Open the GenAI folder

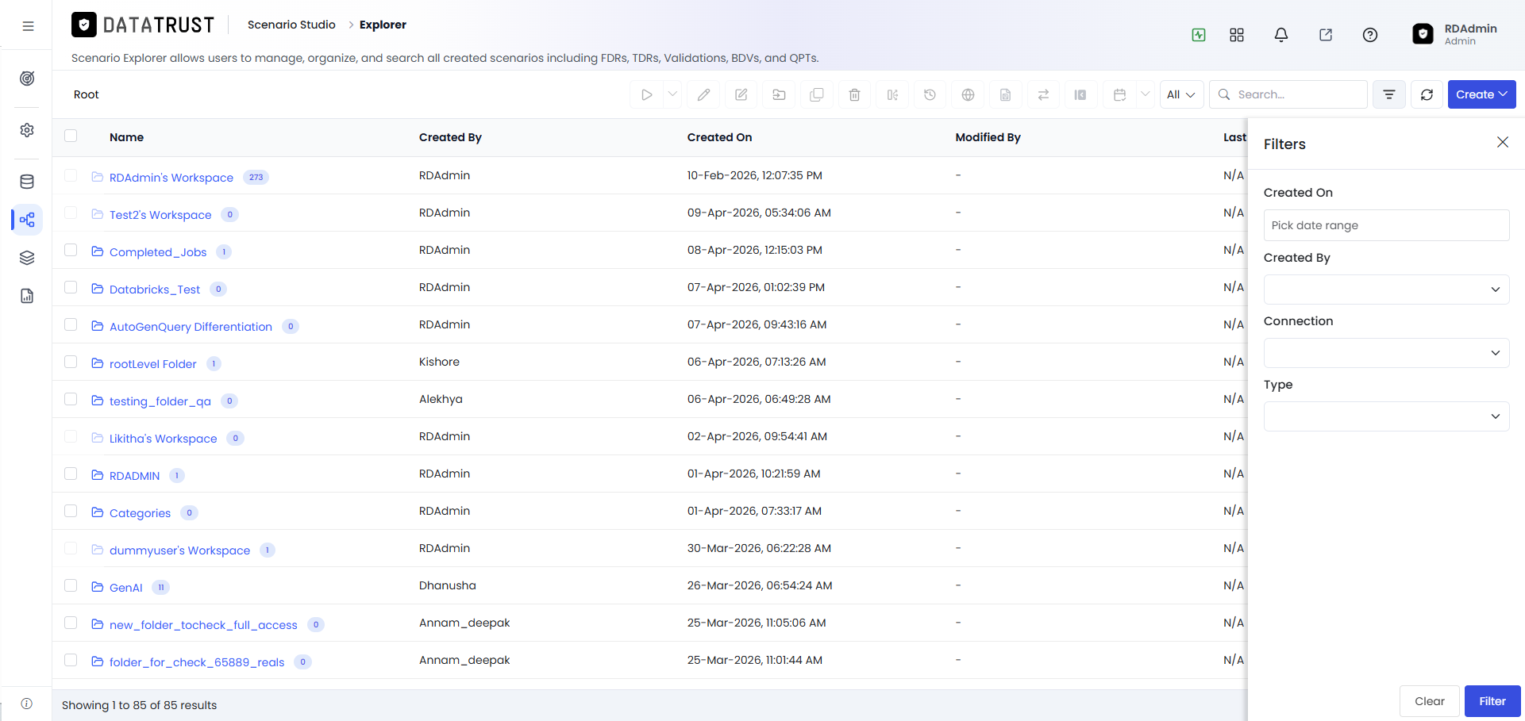coord(126,588)
